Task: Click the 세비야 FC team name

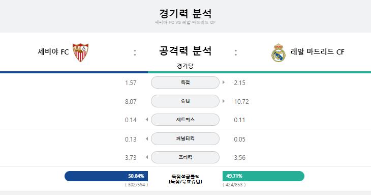Action: (x=53, y=51)
